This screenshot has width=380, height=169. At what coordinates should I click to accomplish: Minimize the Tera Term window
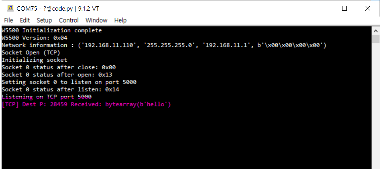322,8
